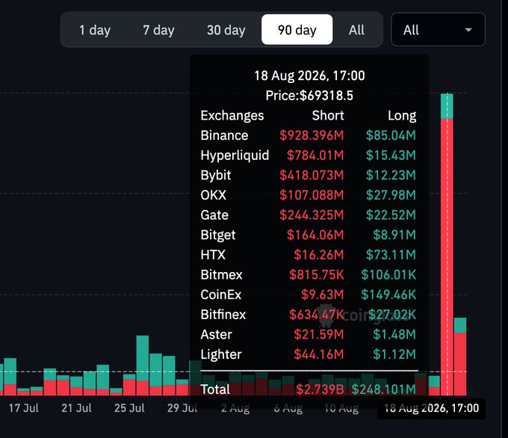Choose the 30 day tab

[226, 30]
